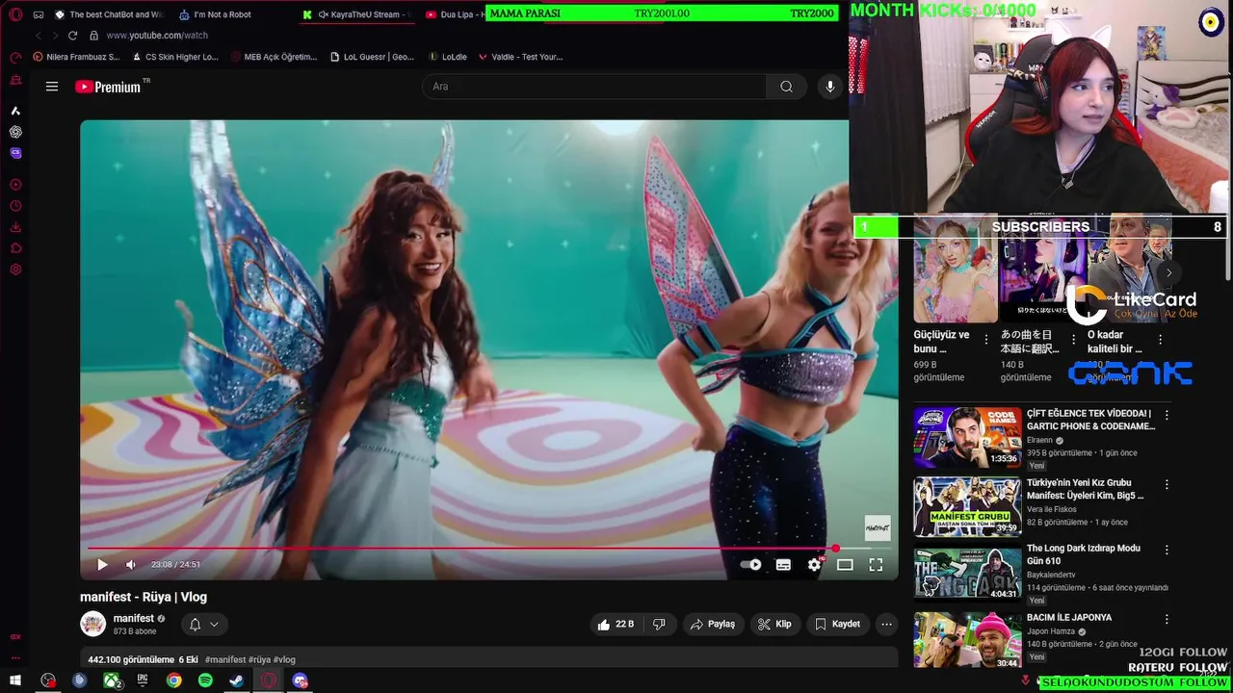This screenshot has width=1233, height=693.
Task: Open more actions ellipsis below the video
Action: (x=886, y=624)
